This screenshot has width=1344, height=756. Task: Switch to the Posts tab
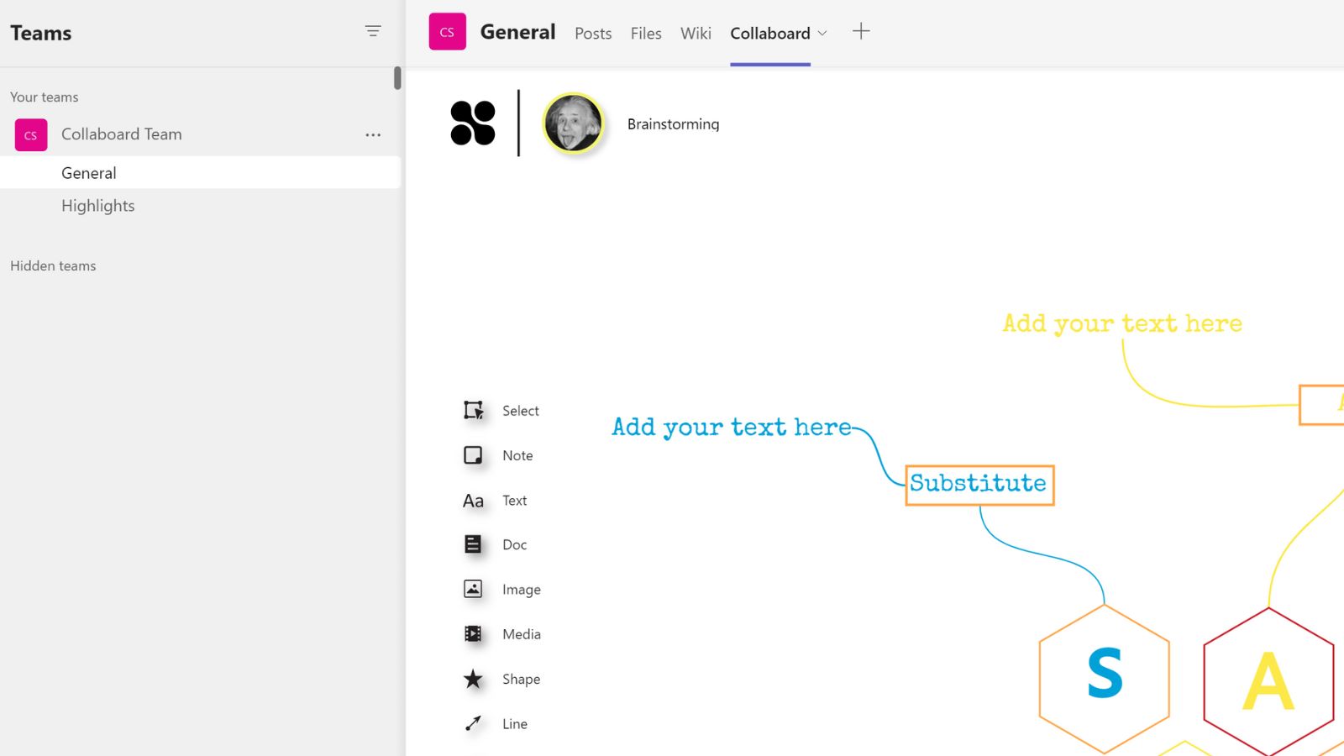tap(592, 34)
